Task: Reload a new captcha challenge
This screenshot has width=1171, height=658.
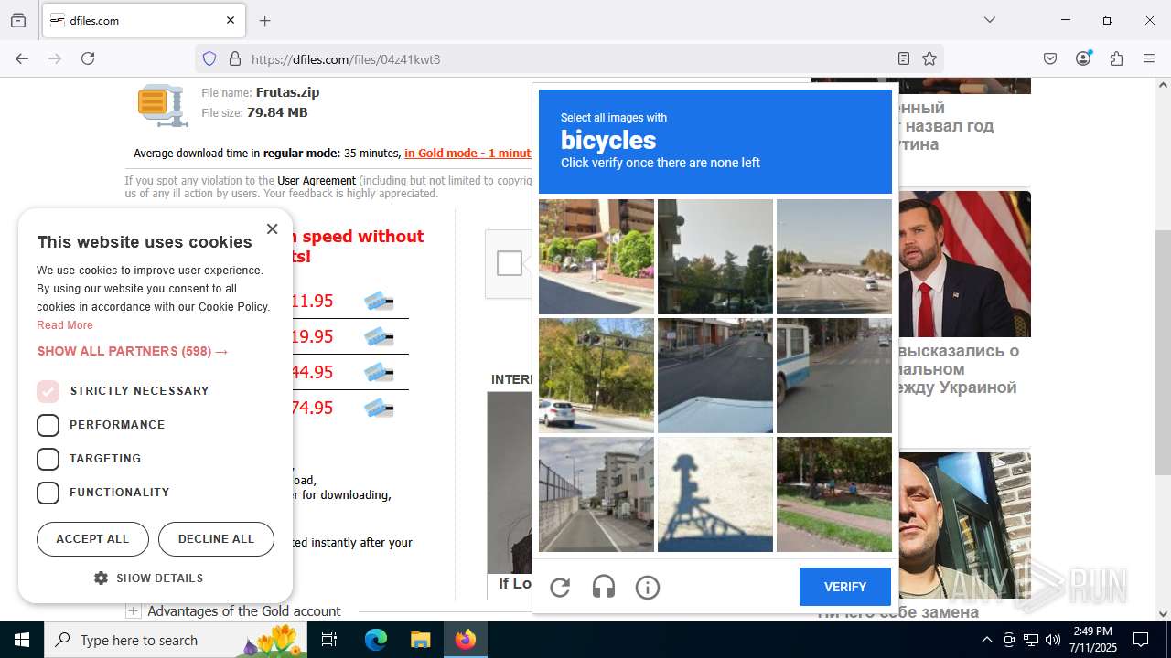Action: point(560,588)
